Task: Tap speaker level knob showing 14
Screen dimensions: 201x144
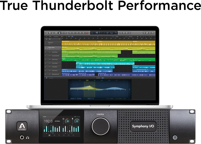Action: (77, 121)
